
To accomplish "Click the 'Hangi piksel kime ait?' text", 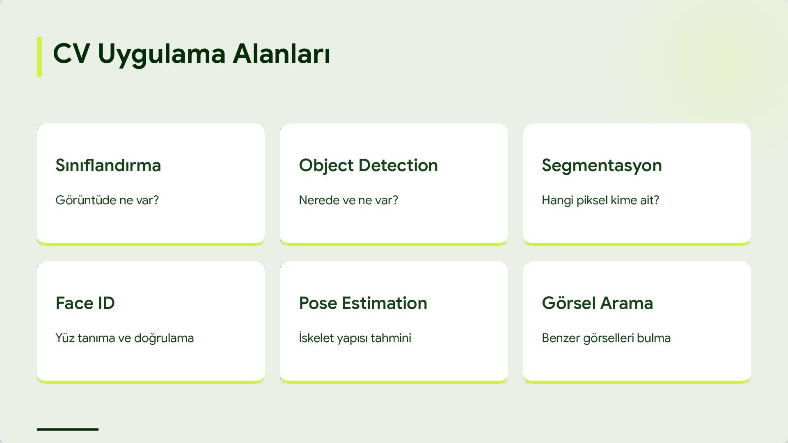I will 600,200.
